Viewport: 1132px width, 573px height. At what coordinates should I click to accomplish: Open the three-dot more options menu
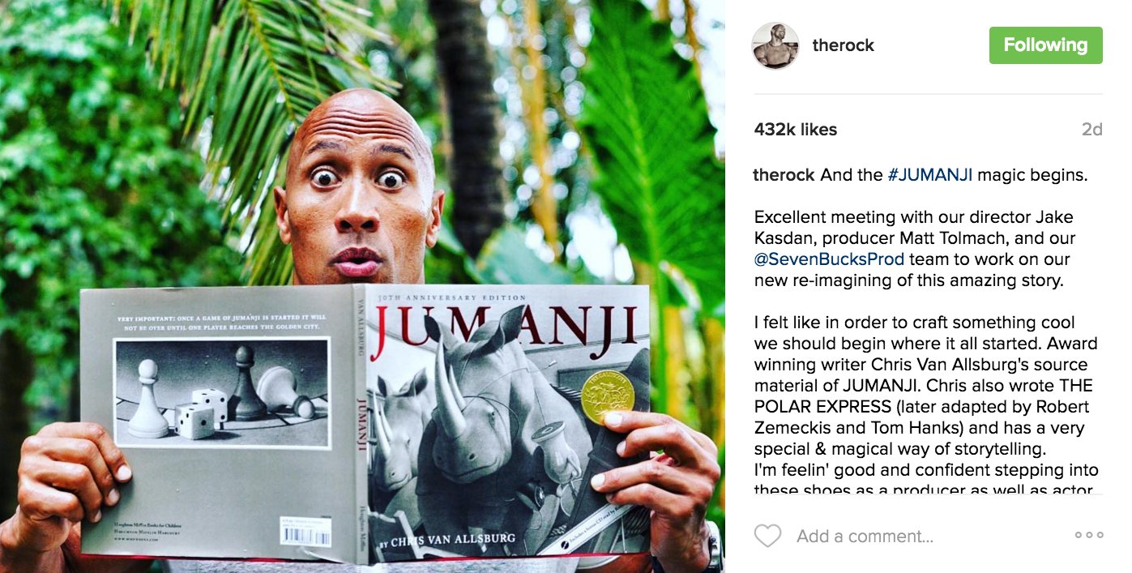coord(1088,535)
